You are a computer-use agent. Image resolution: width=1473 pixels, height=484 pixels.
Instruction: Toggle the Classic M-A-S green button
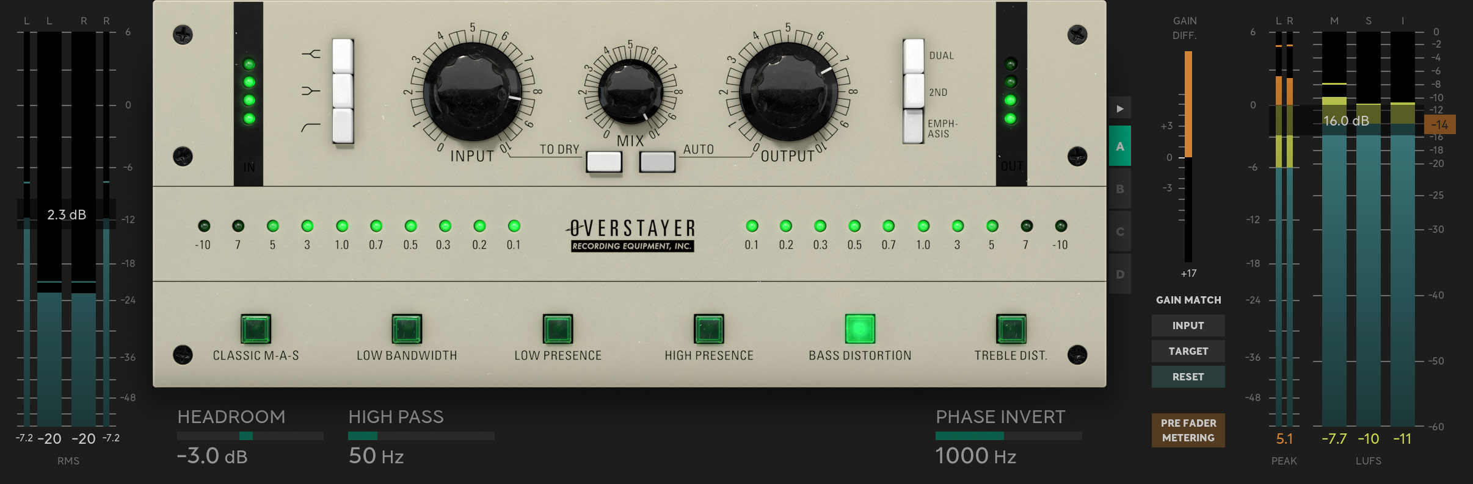(255, 329)
